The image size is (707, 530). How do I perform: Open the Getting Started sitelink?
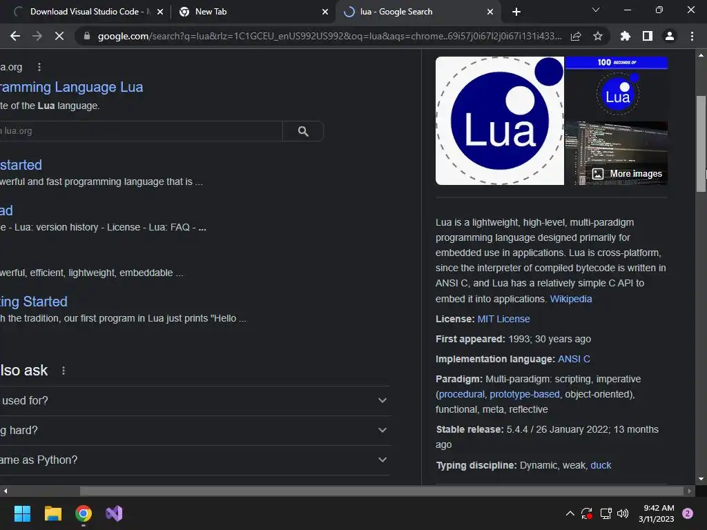click(x=34, y=302)
